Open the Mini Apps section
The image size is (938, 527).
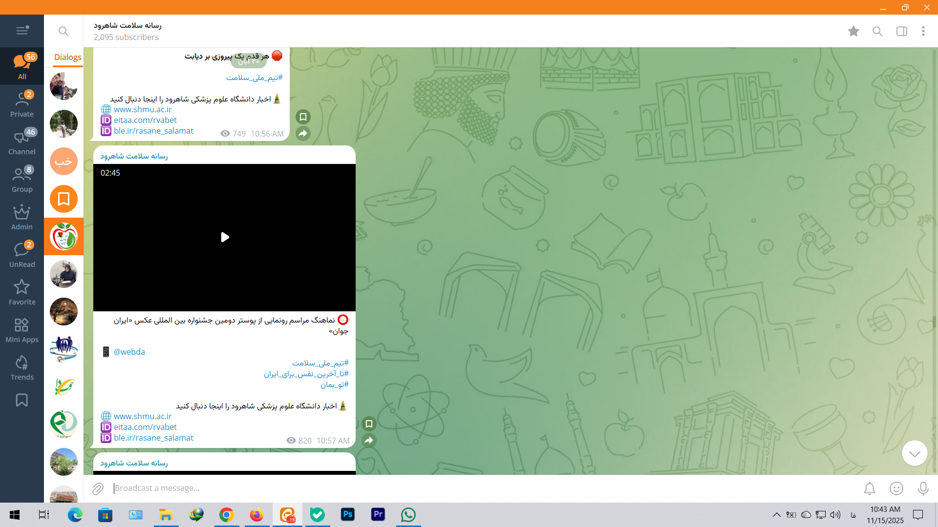click(22, 330)
